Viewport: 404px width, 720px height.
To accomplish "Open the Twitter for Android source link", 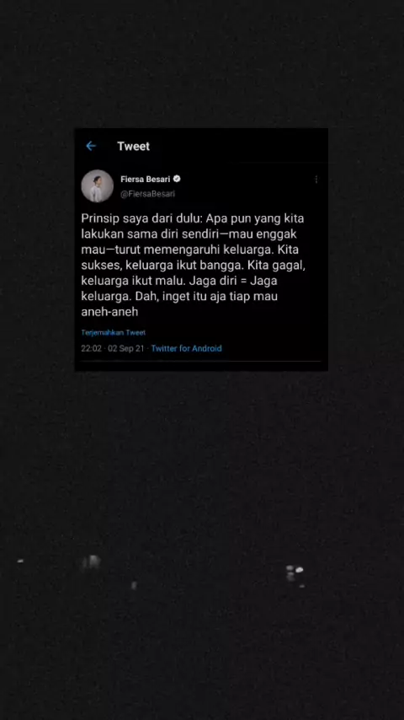I will pyautogui.click(x=186, y=348).
